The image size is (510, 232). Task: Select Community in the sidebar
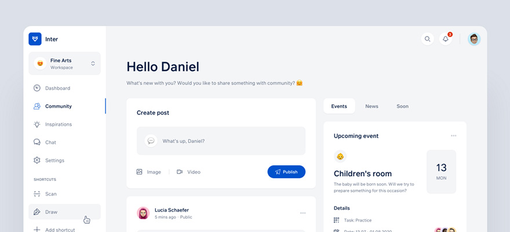58,106
